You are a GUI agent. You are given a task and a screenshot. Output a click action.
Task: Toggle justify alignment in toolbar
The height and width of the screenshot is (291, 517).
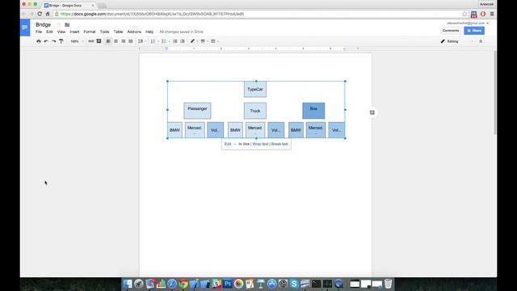(x=131, y=41)
